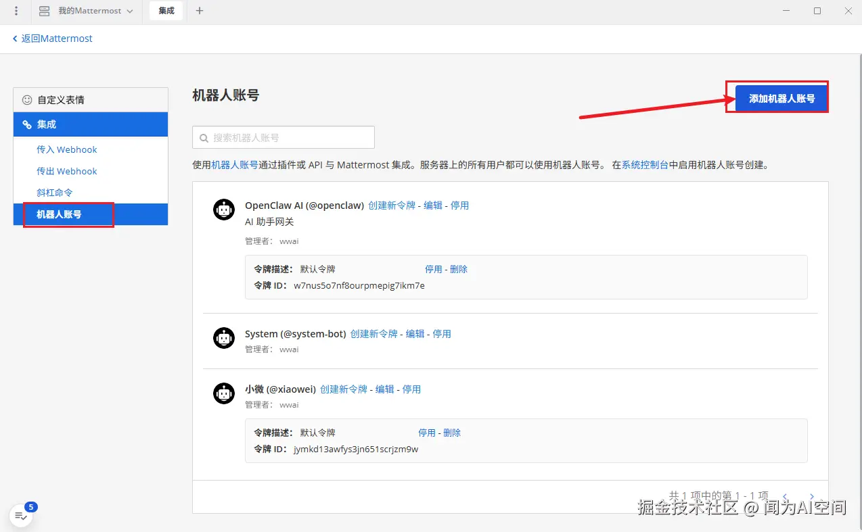
Task: Click the AI 助手网关 description
Action: pyautogui.click(x=269, y=222)
